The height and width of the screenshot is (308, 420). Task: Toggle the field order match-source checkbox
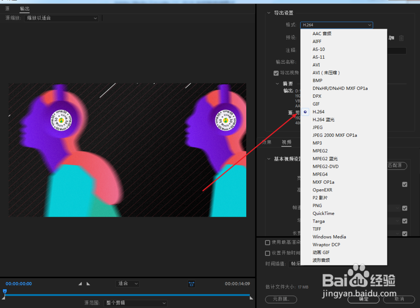pyautogui.click(x=405, y=221)
